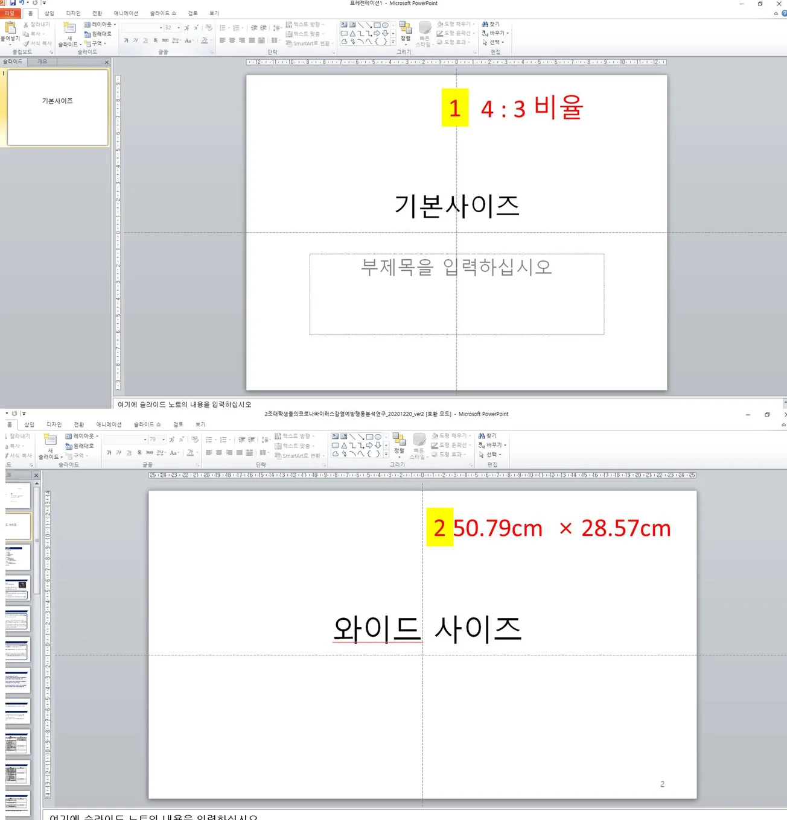Select highlighted second slide thumbnail in bottom window
The width and height of the screenshot is (787, 820).
18,526
